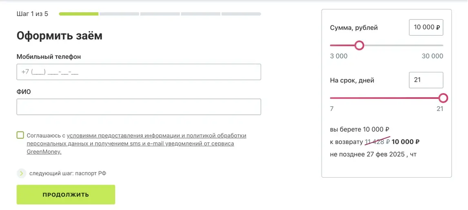Click the 3 000 minimum amount label

pyautogui.click(x=339, y=56)
